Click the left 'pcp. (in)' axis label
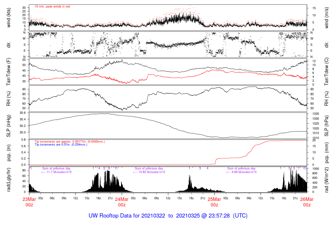This screenshot has height=229, width=336. (x=9, y=153)
